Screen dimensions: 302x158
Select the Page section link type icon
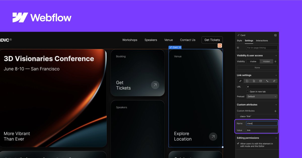point(254,81)
